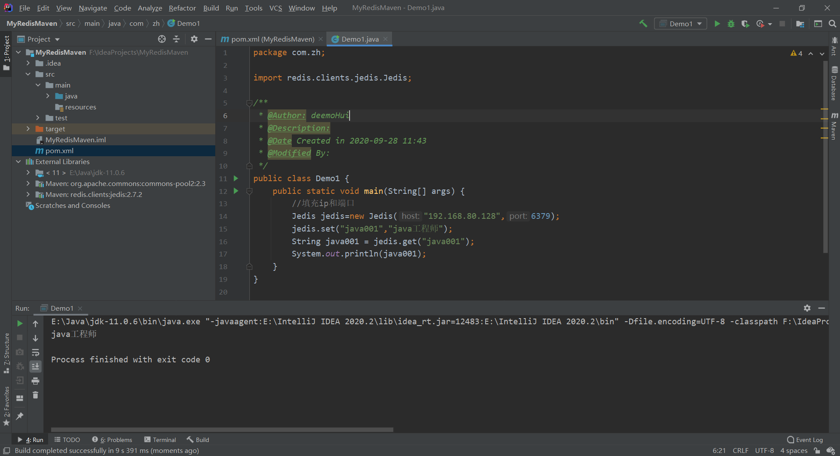Toggle the Project tool window stripe button
The height and width of the screenshot is (456, 840).
pos(6,53)
